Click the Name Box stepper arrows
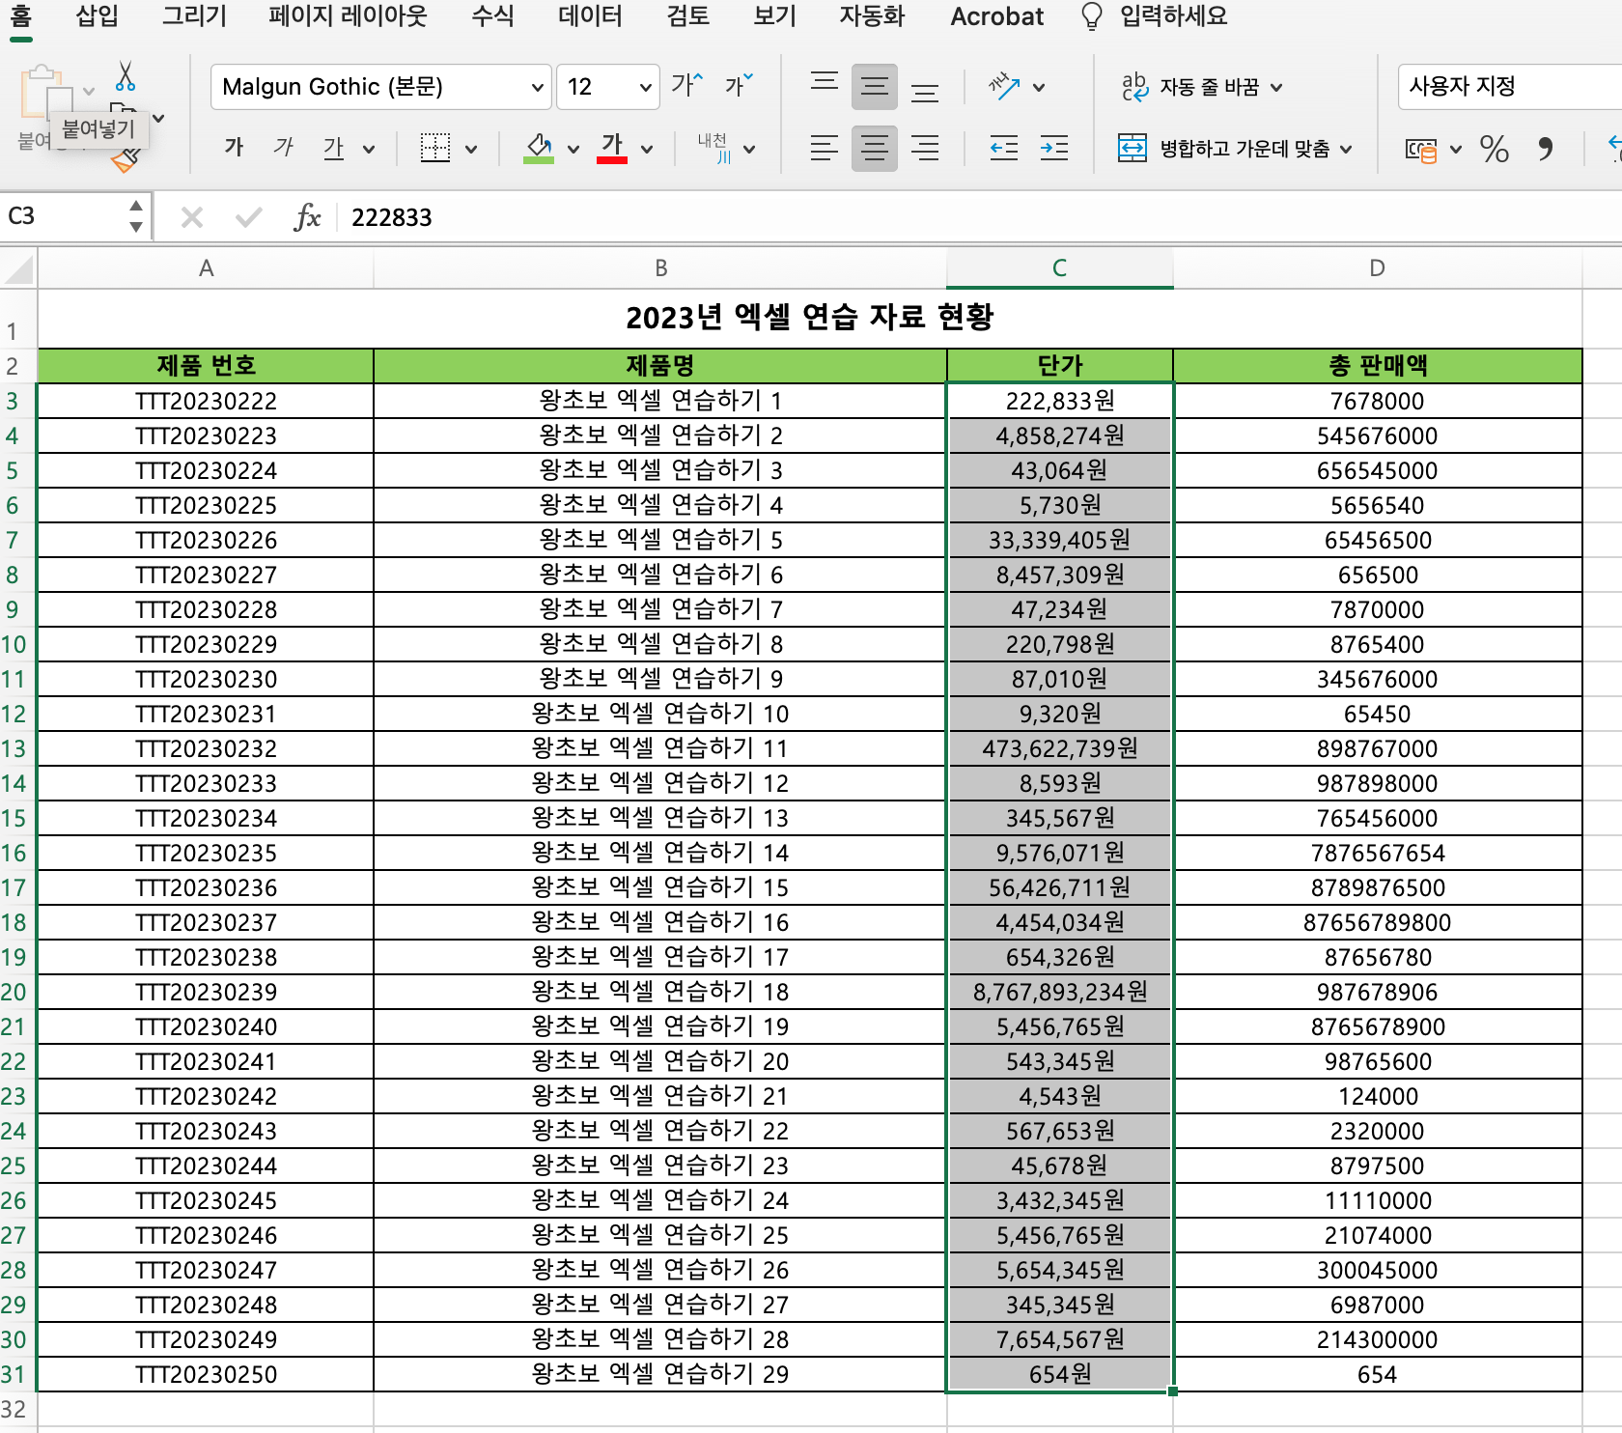The height and width of the screenshot is (1433, 1622). coord(136,216)
